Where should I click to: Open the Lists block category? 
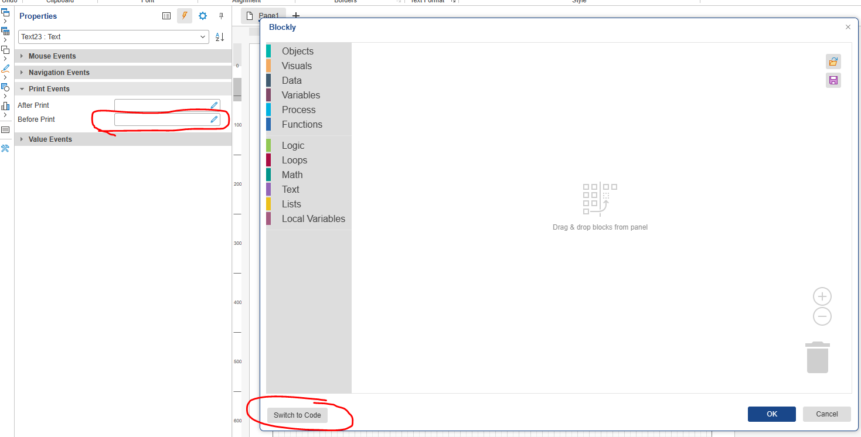click(308, 204)
